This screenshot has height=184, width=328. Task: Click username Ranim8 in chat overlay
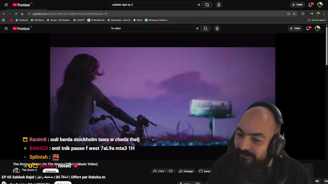(x=38, y=140)
